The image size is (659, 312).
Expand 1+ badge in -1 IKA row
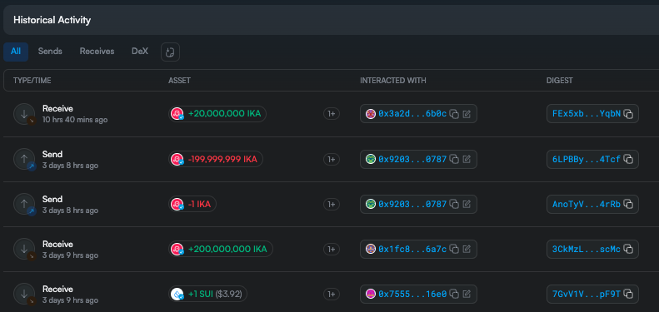[x=332, y=204]
